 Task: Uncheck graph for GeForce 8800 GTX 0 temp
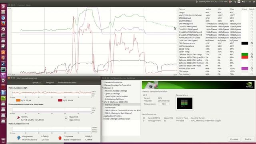[252, 54]
